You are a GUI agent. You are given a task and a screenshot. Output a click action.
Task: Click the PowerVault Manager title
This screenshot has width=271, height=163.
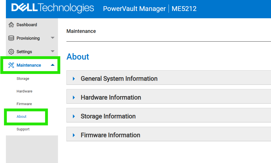click(134, 9)
